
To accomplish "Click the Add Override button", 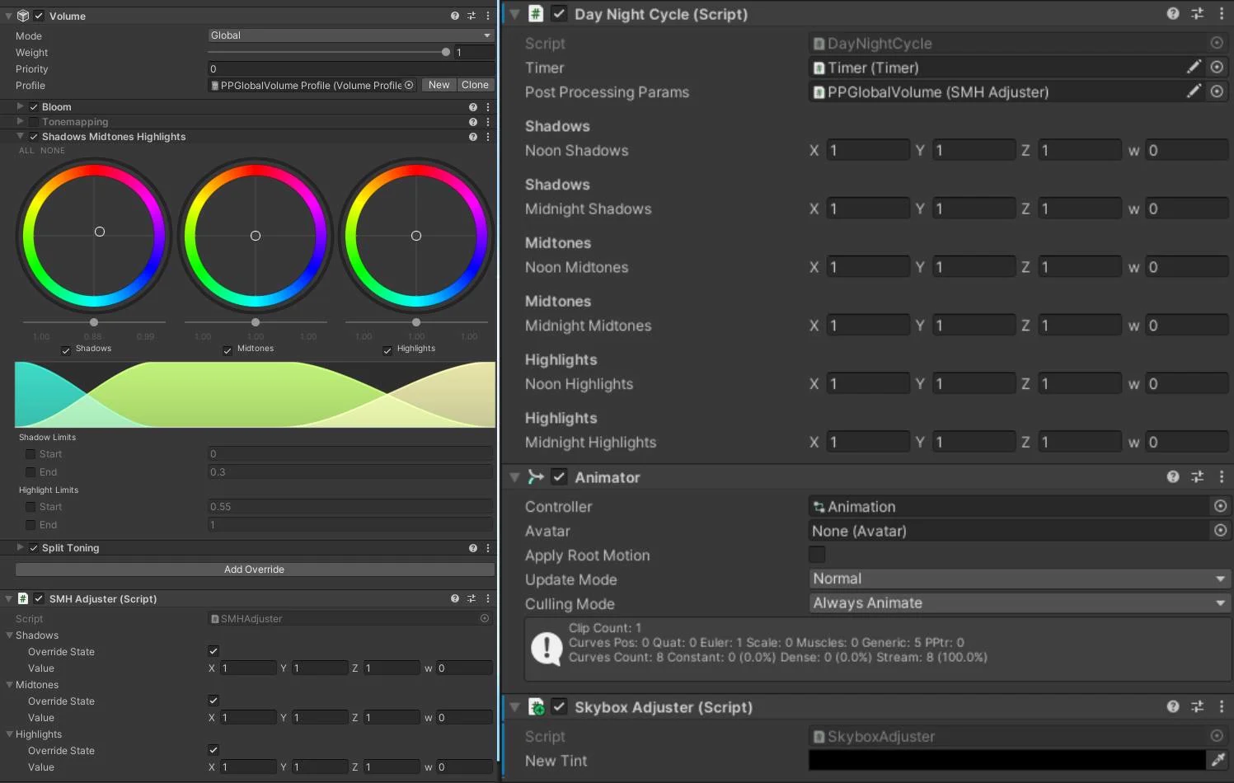I will tap(254, 569).
